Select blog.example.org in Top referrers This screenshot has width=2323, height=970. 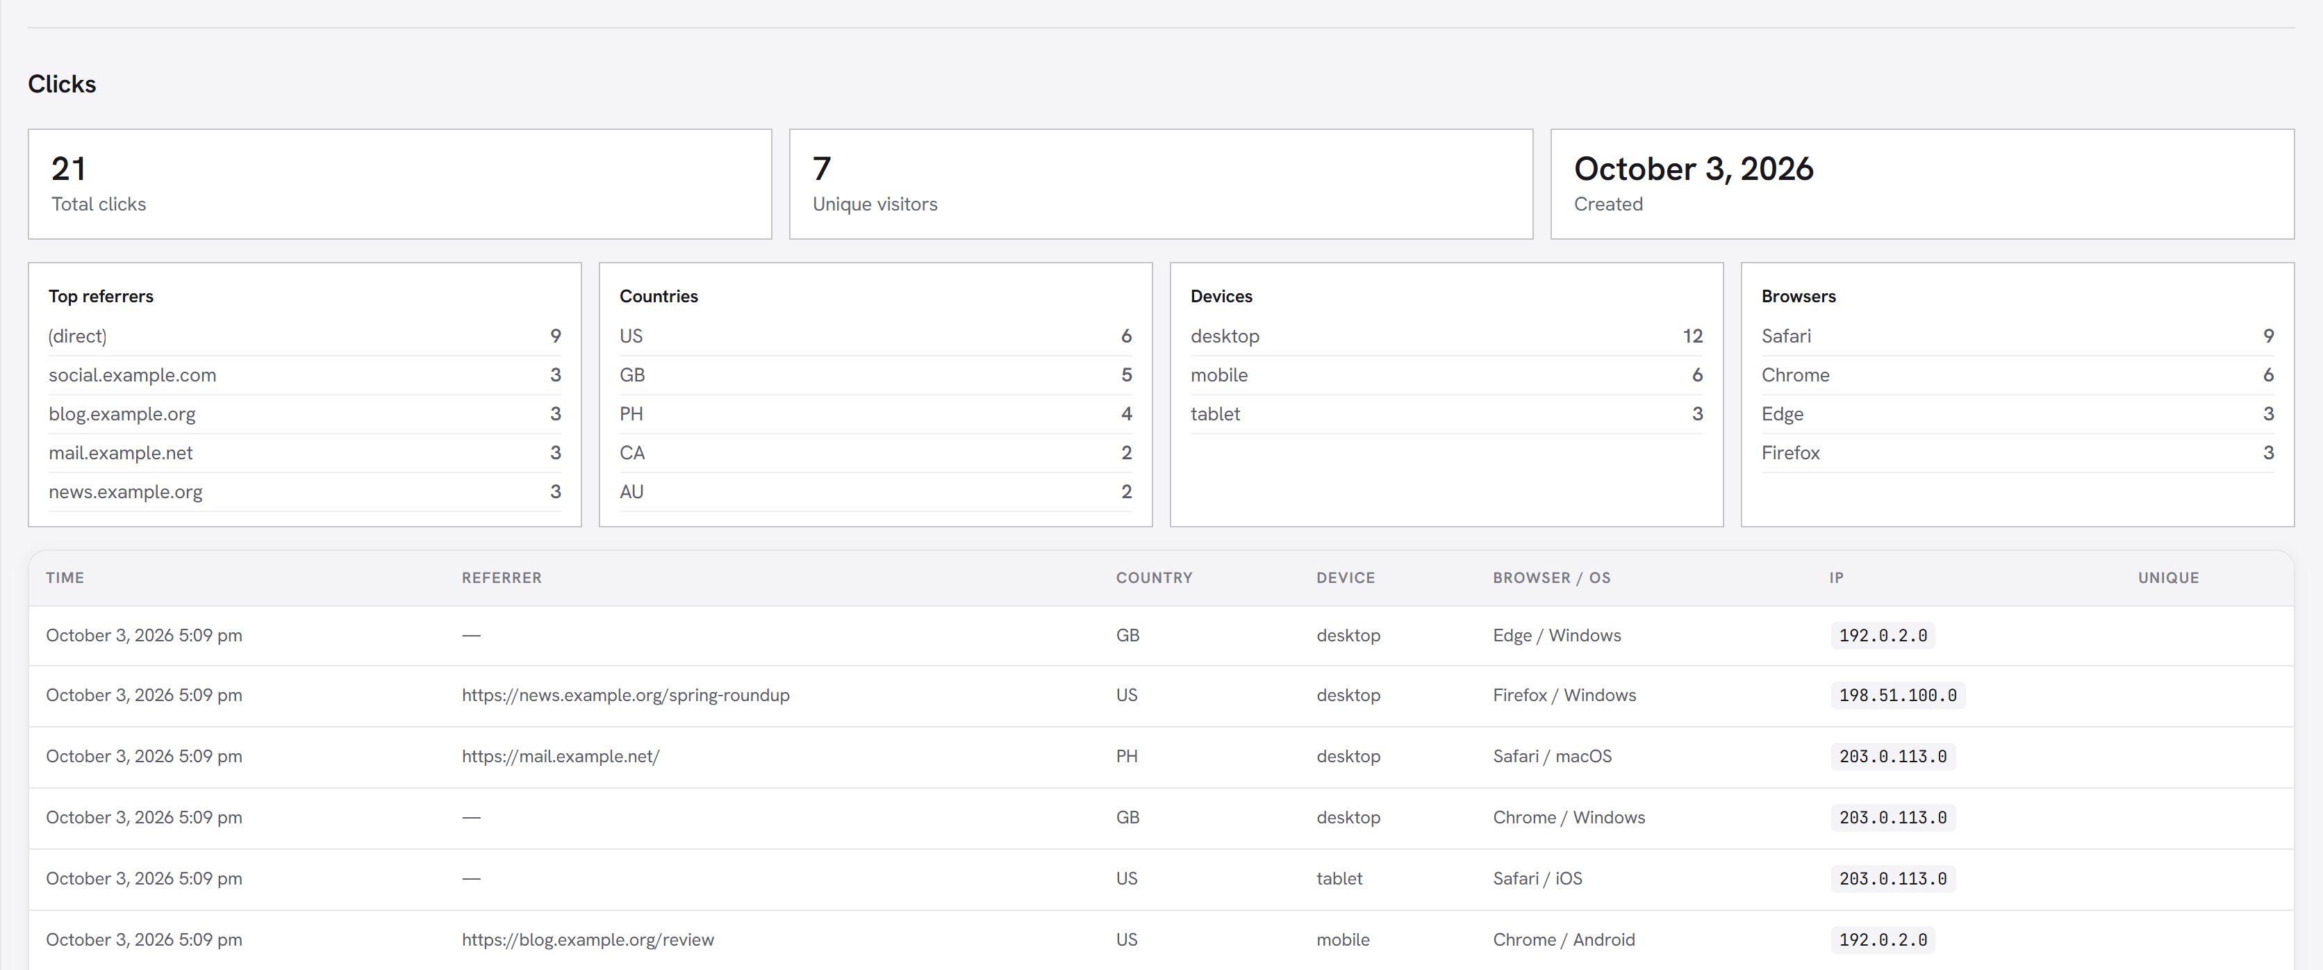point(305,413)
